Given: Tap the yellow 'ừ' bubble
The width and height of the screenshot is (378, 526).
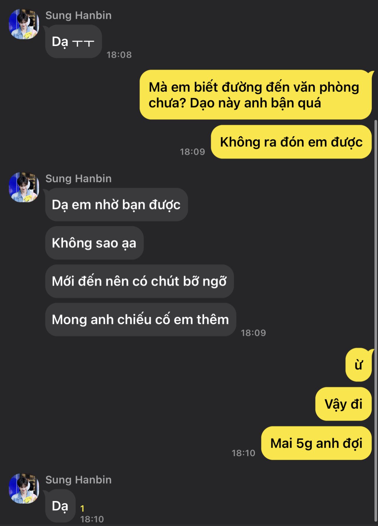Looking at the screenshot, I should coord(359,365).
